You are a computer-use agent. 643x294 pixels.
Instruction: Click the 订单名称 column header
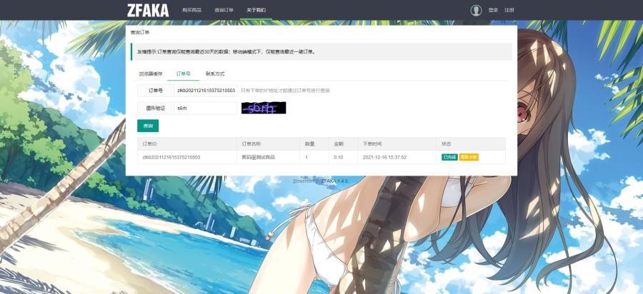click(251, 143)
